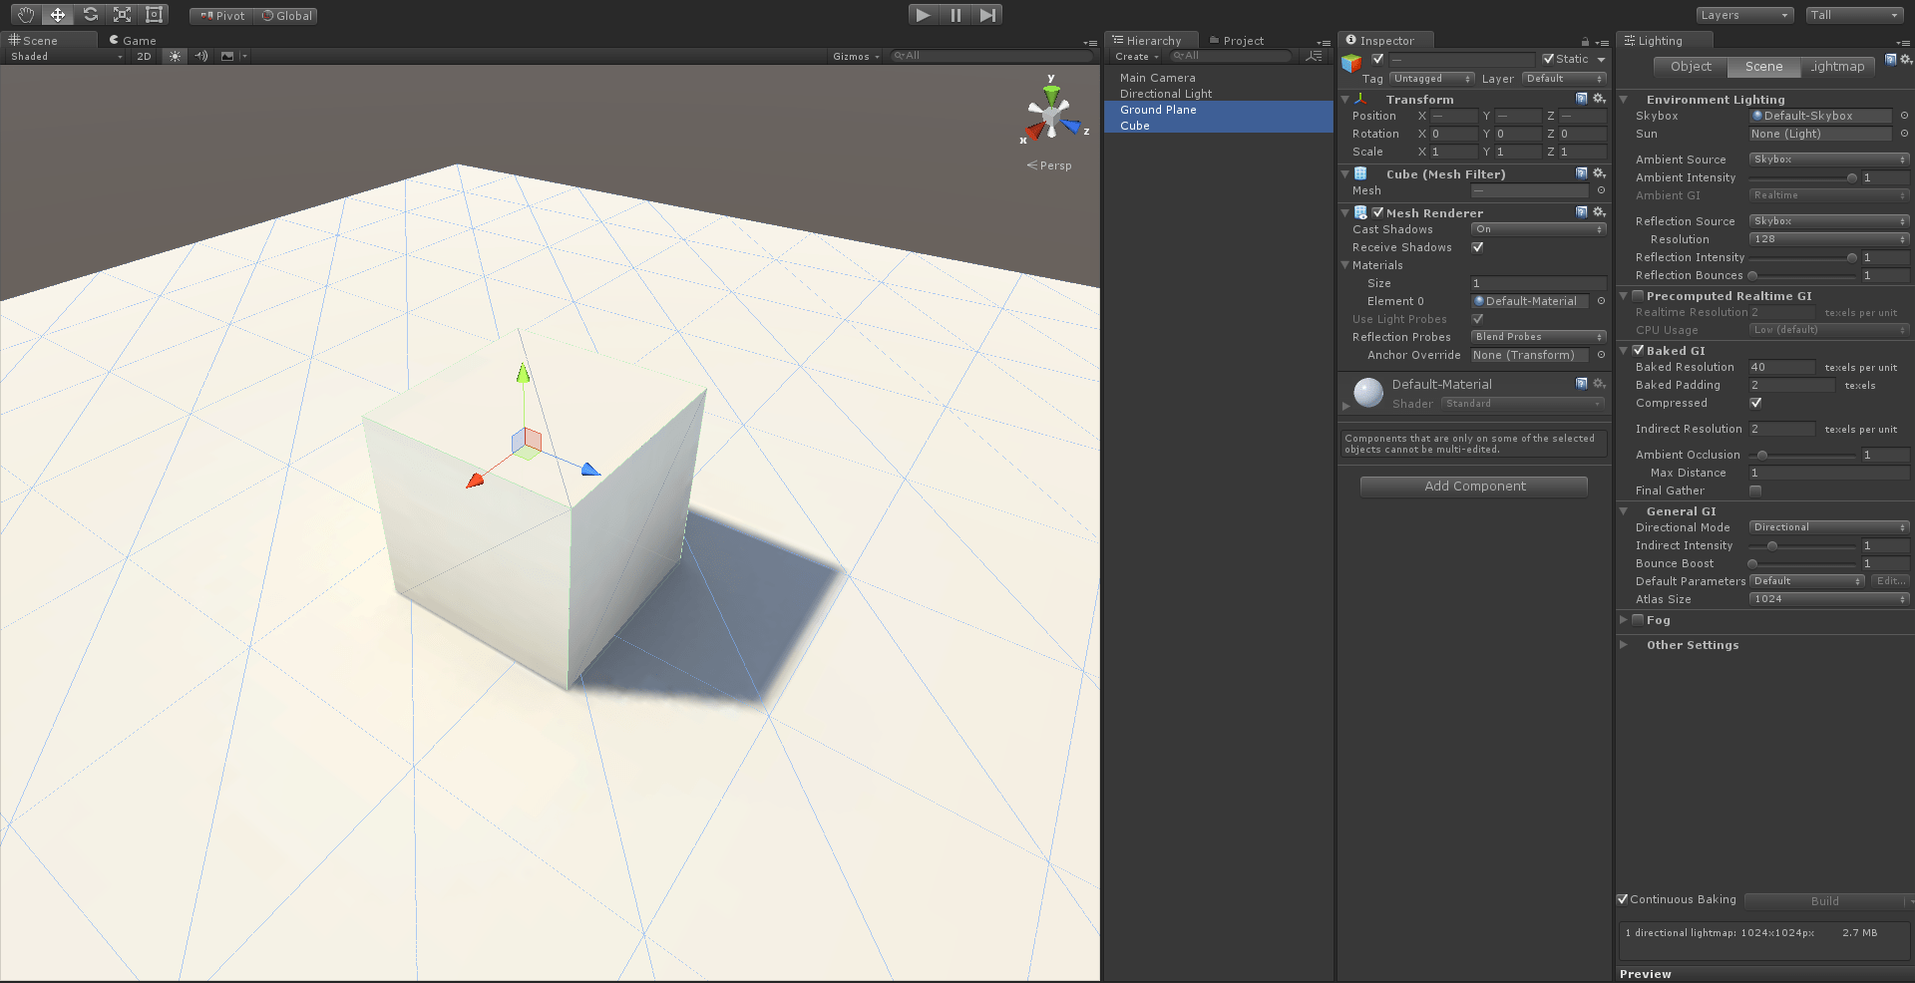Toggle scene lighting in Scene view
The height and width of the screenshot is (983, 1915).
coord(174,56)
